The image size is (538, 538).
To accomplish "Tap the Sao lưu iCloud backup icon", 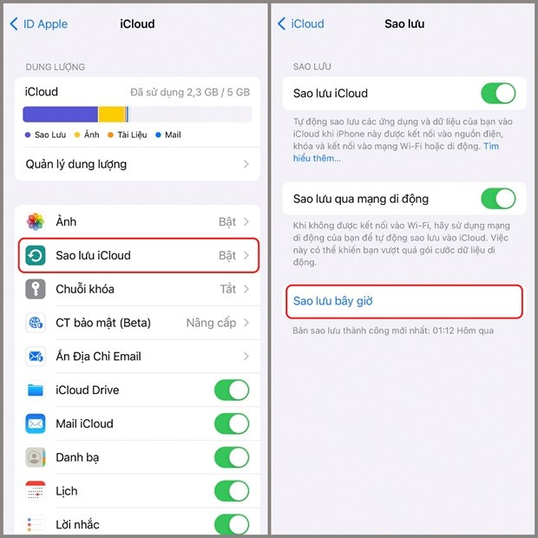I will coord(36,255).
